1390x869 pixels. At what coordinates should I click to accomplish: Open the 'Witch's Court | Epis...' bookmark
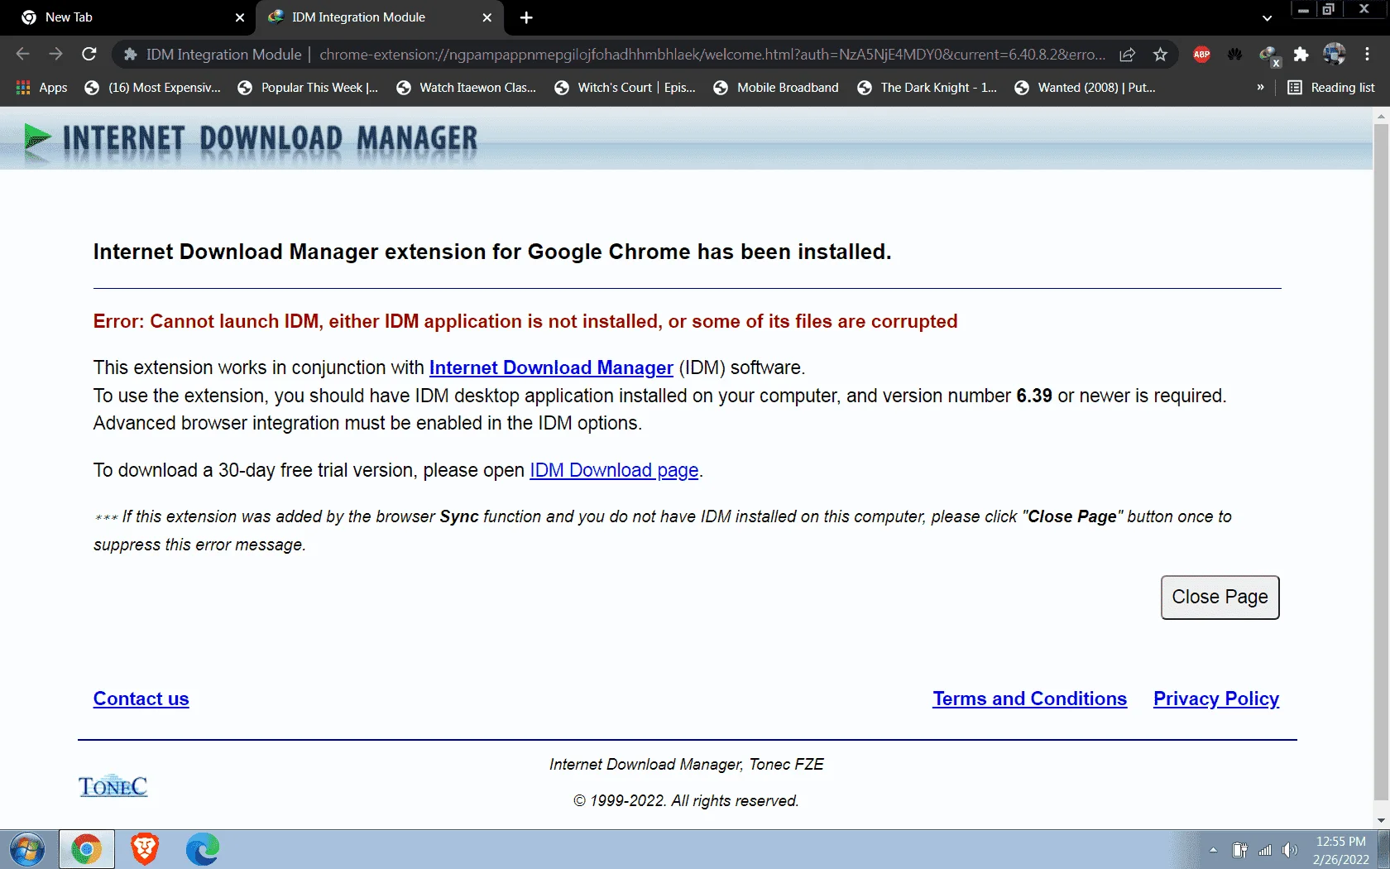tap(625, 88)
